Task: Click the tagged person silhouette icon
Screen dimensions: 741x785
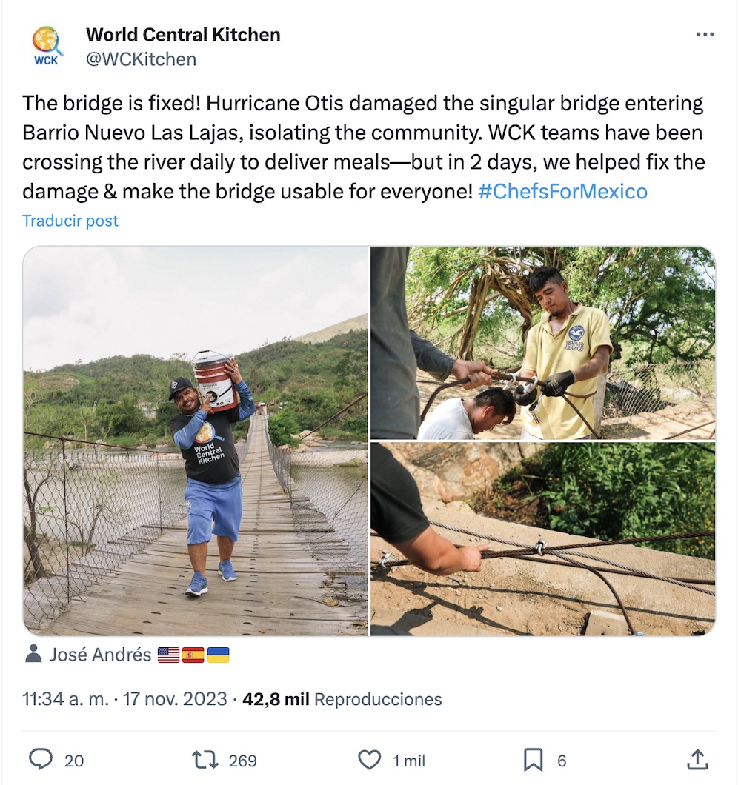Action: click(x=33, y=654)
